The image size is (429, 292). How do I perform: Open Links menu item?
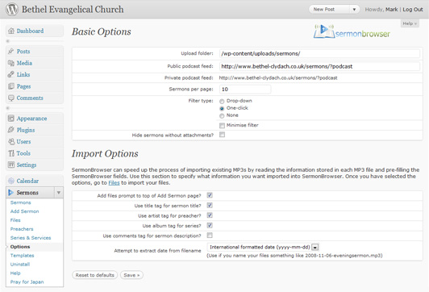23,74
